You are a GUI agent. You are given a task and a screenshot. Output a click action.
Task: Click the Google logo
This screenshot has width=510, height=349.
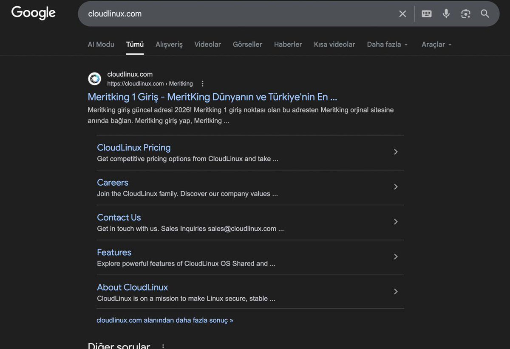33,13
